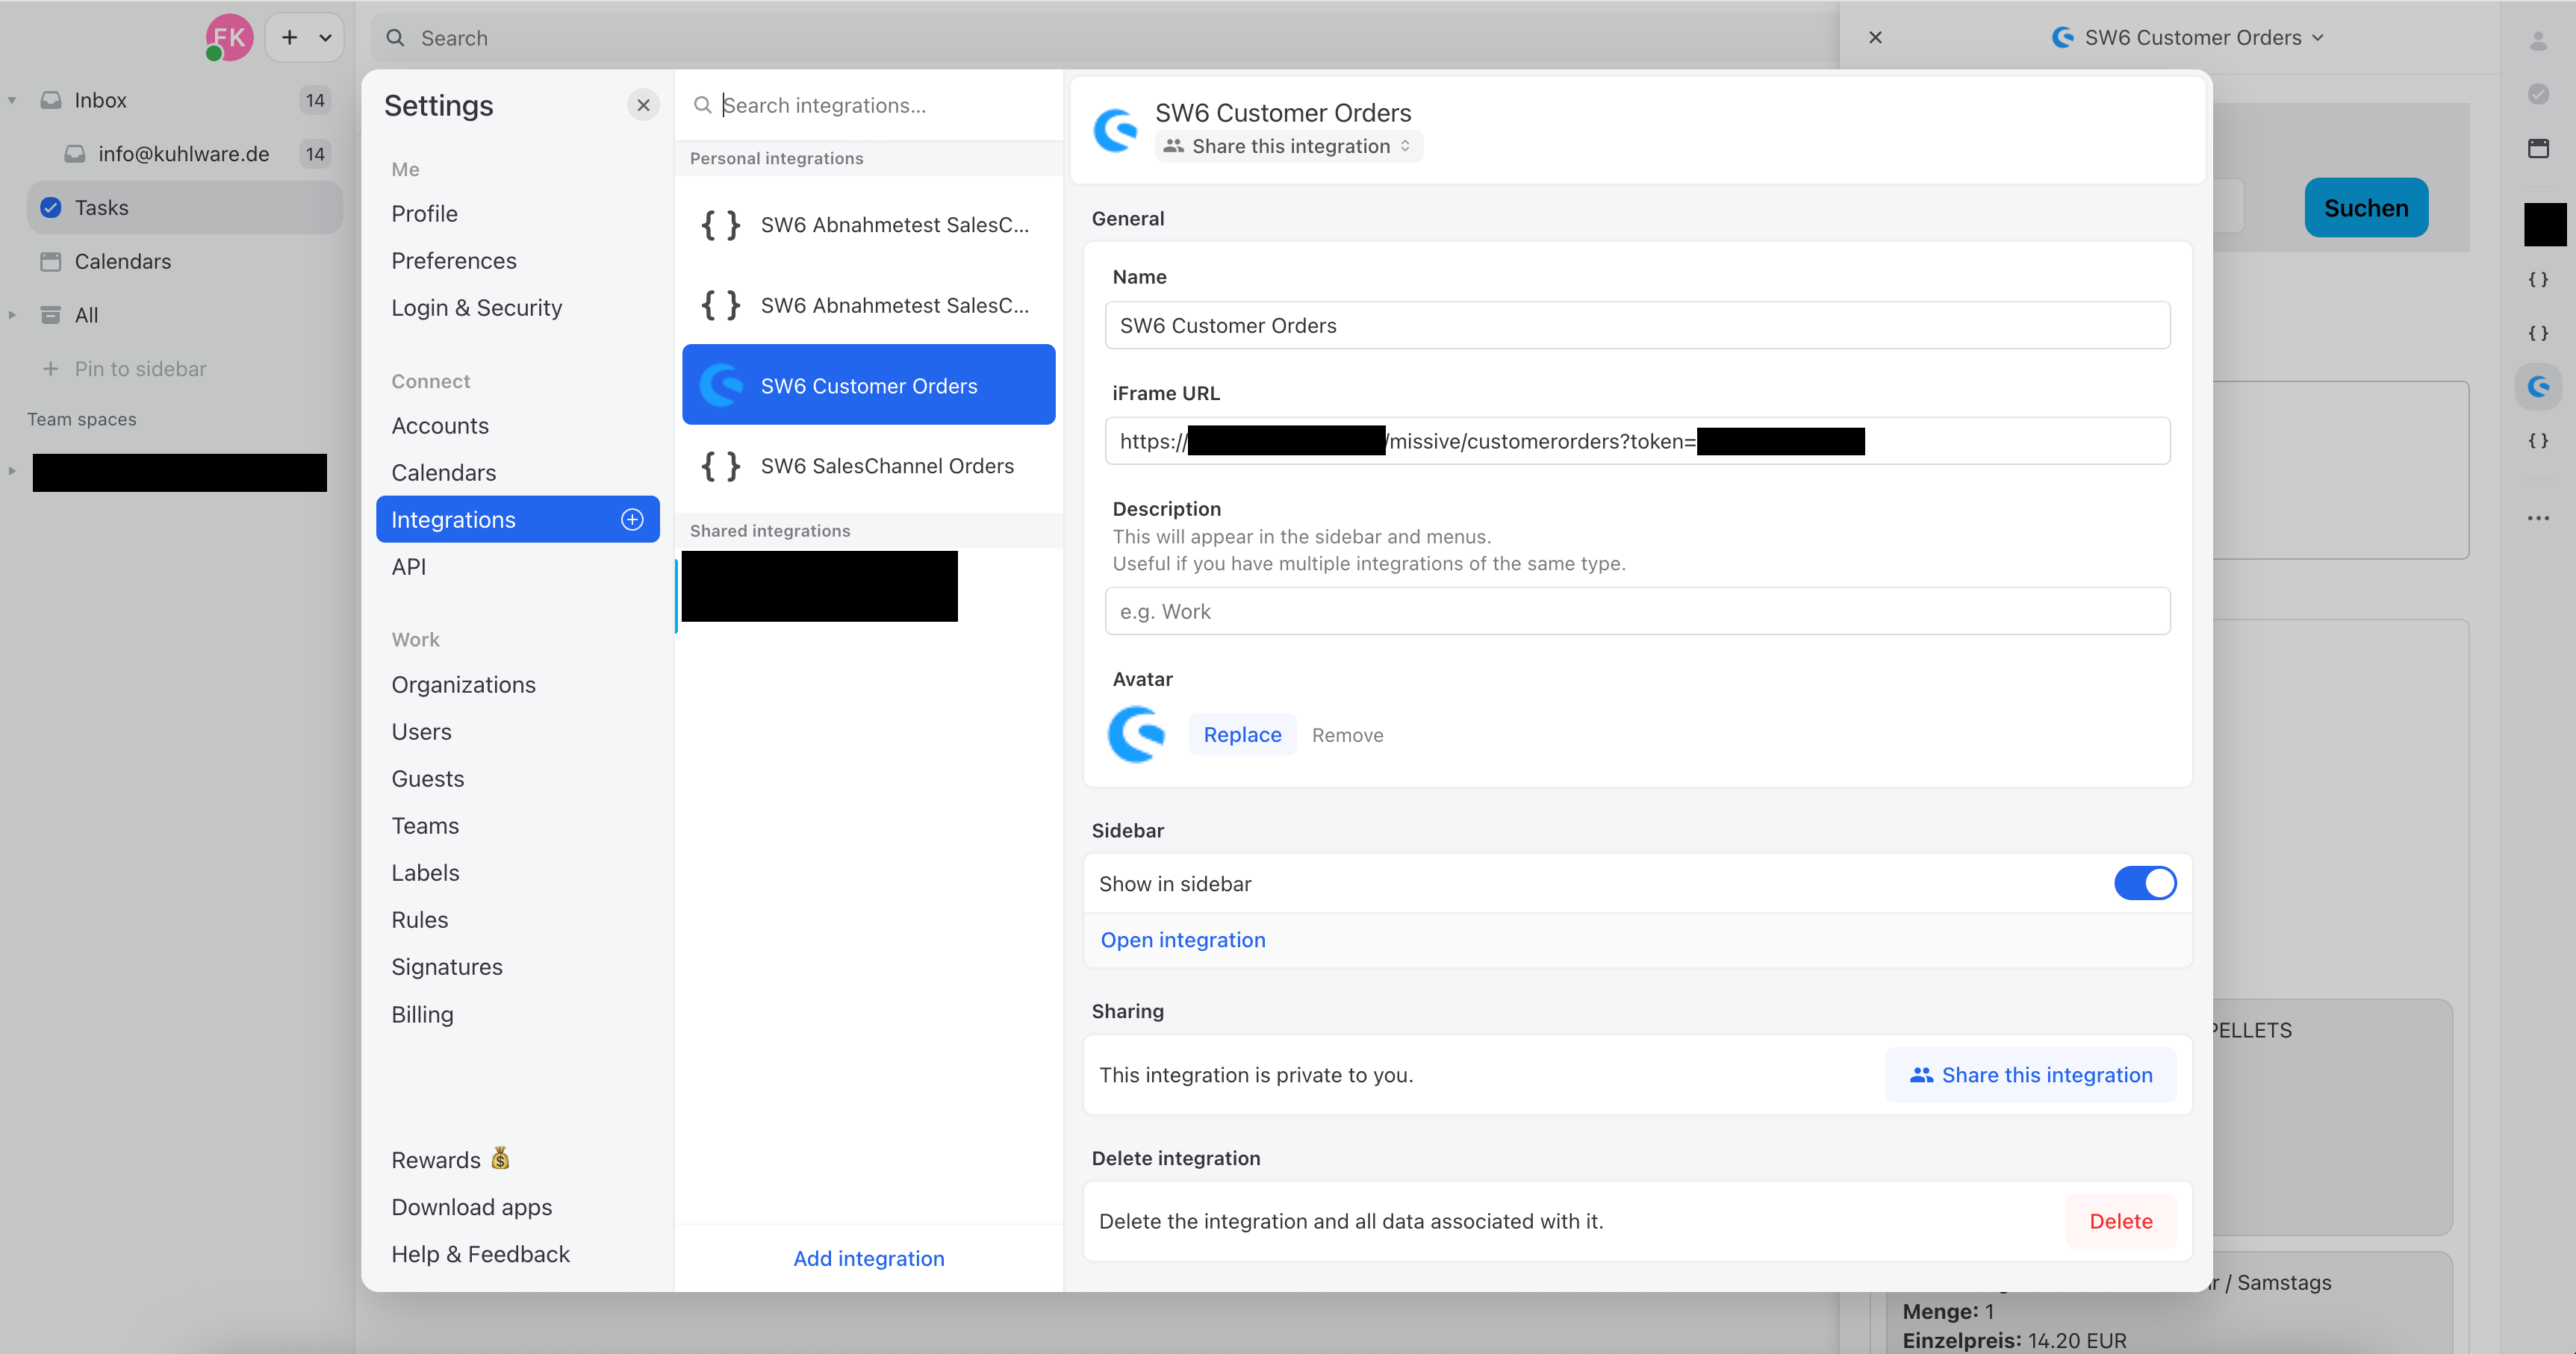The image size is (2576, 1354).
Task: Open Users settings
Action: point(421,732)
